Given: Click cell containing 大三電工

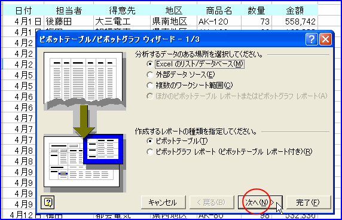Looking at the screenshot, I should point(122,22).
